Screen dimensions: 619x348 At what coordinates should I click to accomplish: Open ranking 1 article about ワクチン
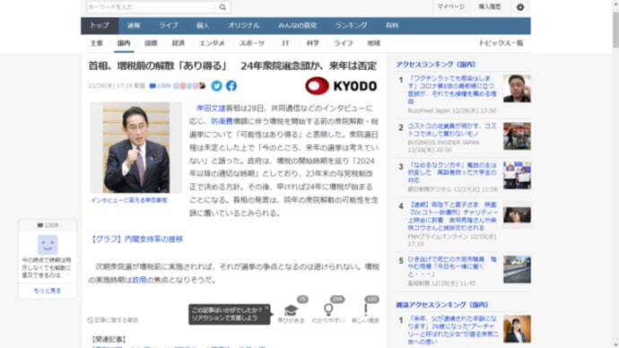(452, 90)
